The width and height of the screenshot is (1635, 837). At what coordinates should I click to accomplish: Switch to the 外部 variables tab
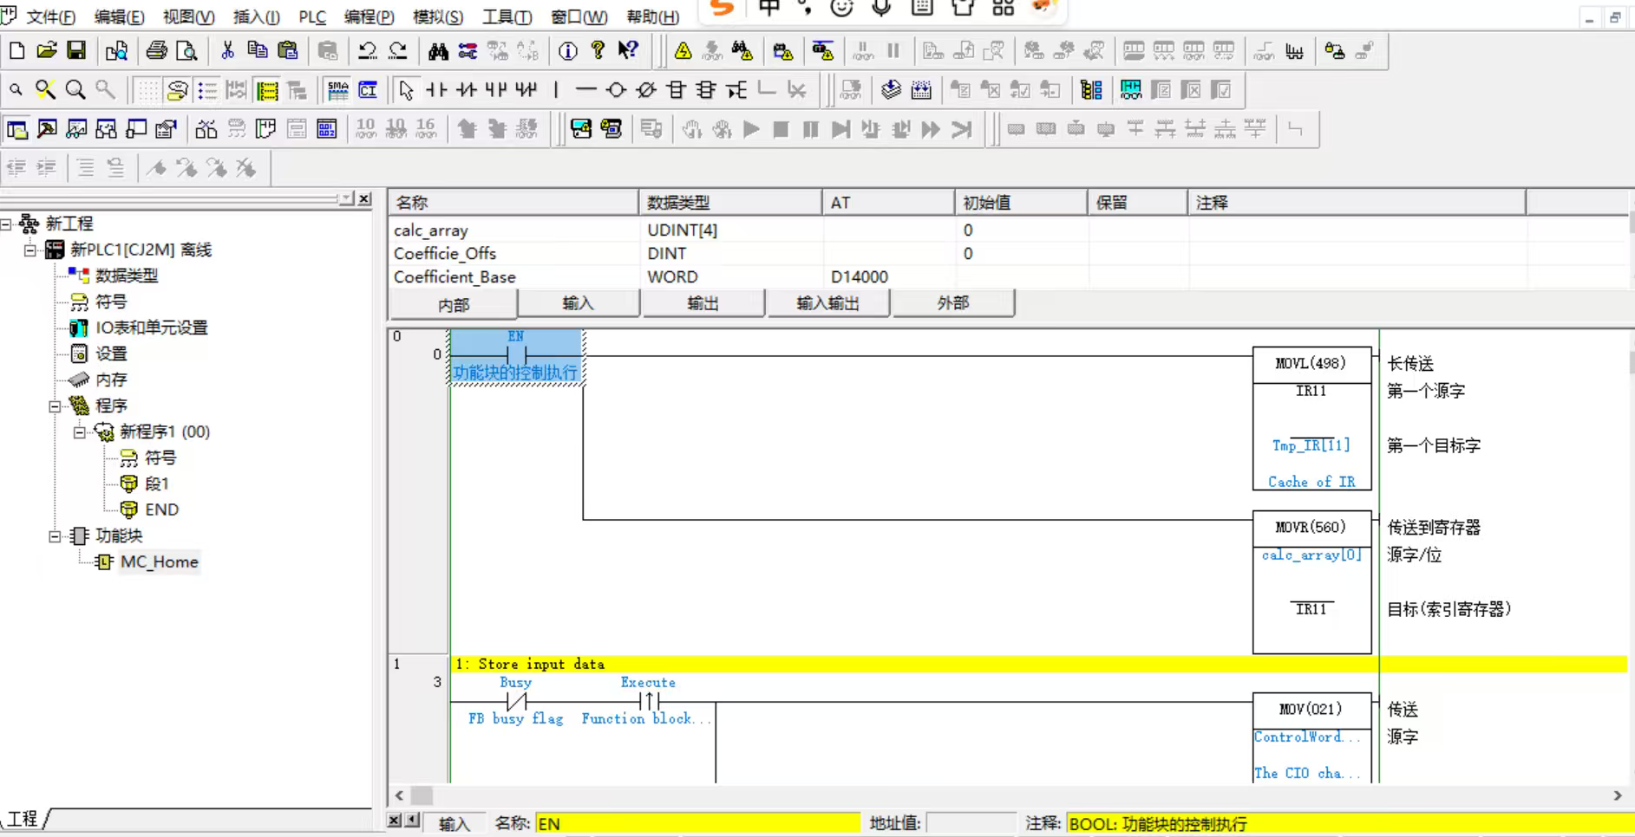[952, 303]
